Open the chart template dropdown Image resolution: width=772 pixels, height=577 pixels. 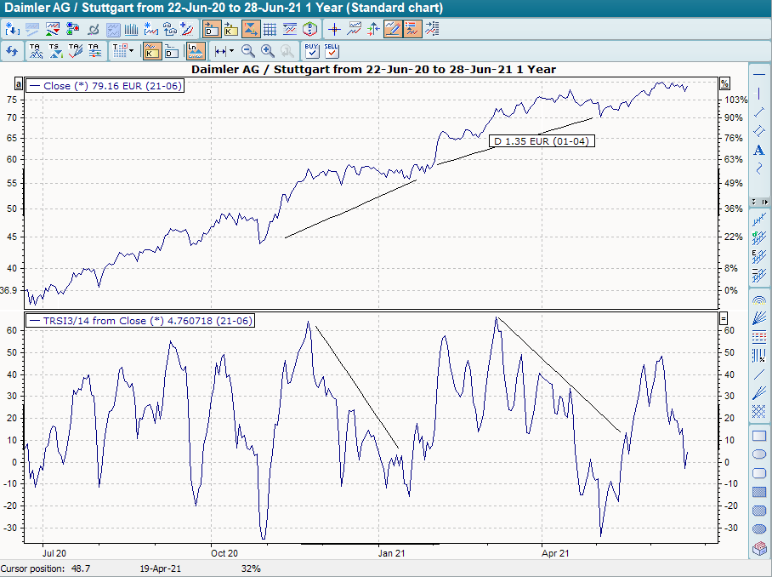[132, 50]
